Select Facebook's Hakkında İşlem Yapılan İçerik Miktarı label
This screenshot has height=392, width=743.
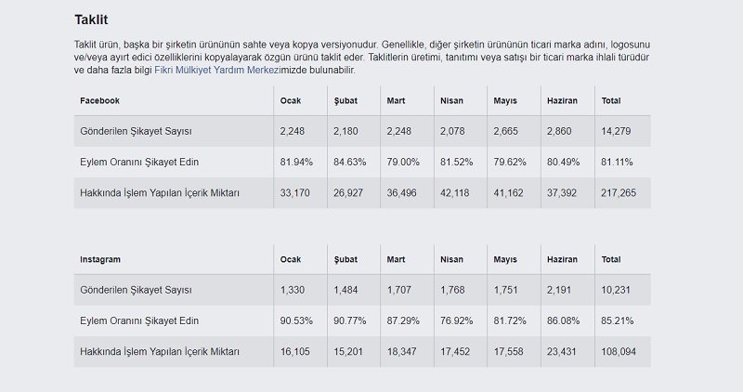coord(160,192)
